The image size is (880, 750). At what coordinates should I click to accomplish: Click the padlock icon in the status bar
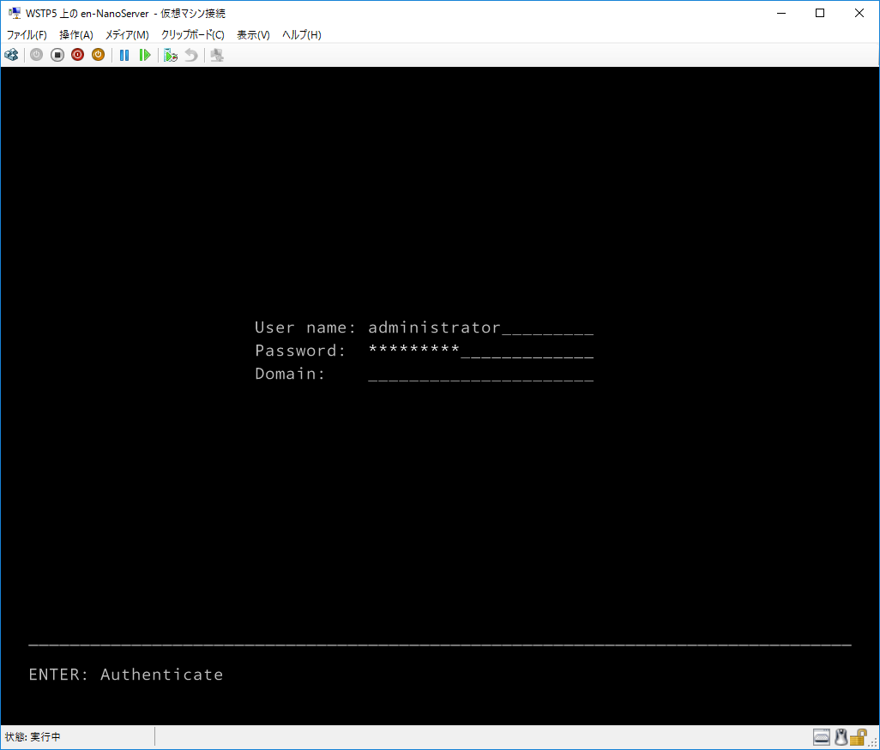[858, 736]
